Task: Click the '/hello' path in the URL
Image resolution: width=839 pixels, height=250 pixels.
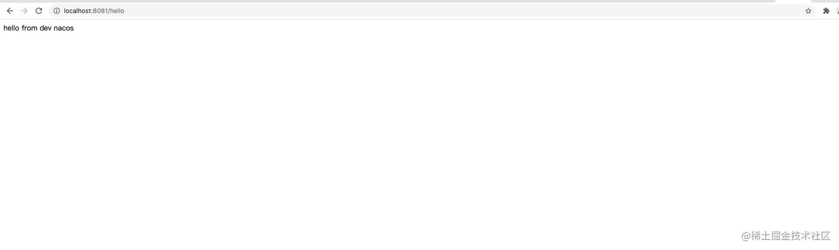Action: coord(116,11)
